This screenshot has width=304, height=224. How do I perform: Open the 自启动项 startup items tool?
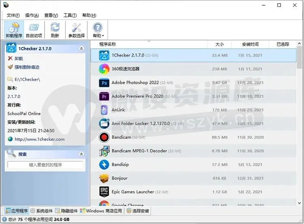pos(34,30)
